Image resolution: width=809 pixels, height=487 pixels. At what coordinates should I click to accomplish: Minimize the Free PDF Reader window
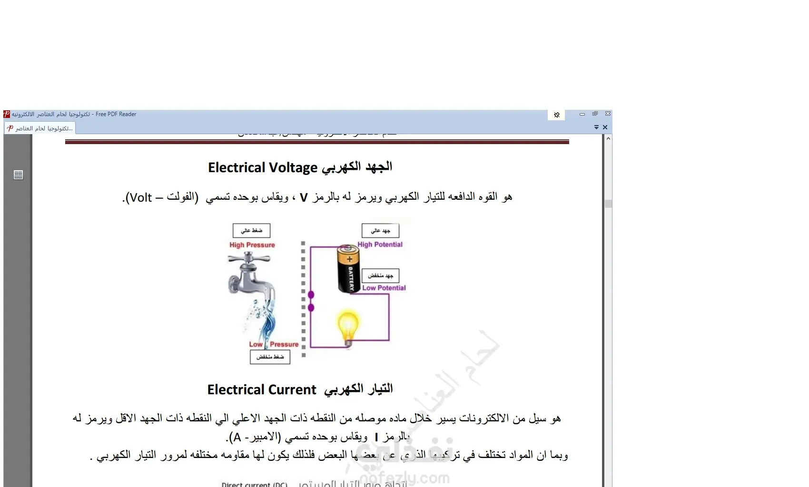(582, 114)
